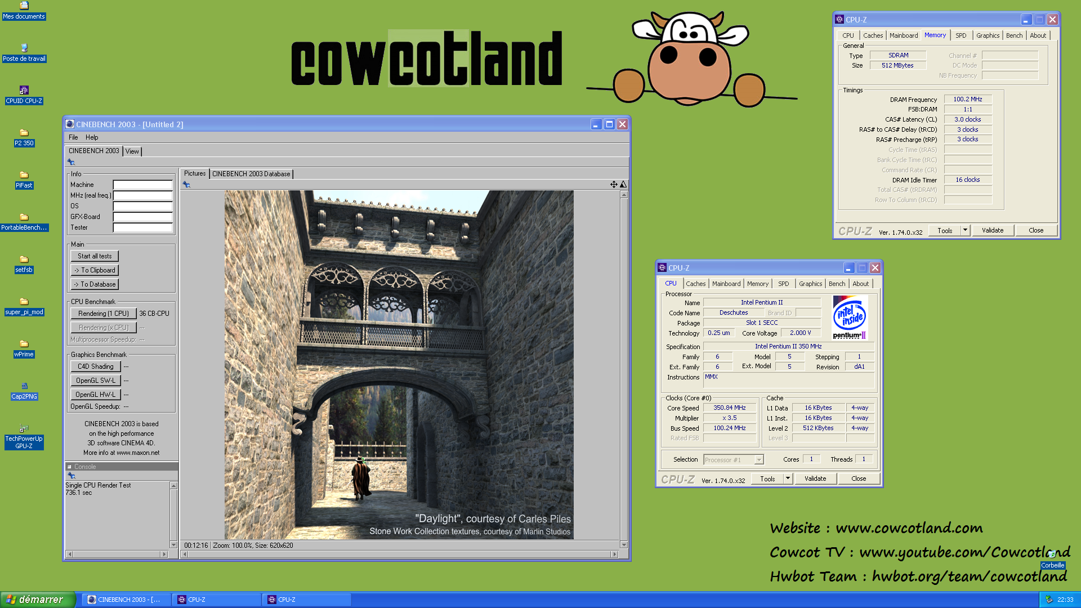Screen dimensions: 1081x608
Task: Open the P2 350 folder icon
Action: (24, 137)
